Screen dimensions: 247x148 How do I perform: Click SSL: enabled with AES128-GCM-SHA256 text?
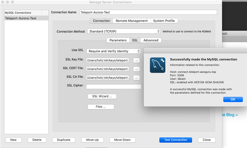point(197,82)
